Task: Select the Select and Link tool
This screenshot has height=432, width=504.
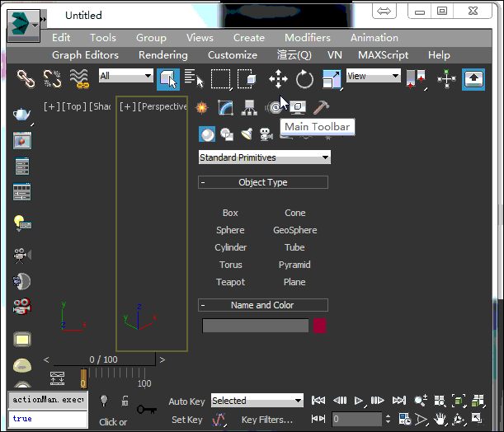Action: pyautogui.click(x=26, y=79)
